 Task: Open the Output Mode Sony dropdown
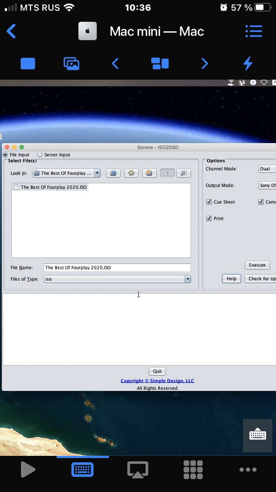pyautogui.click(x=267, y=185)
